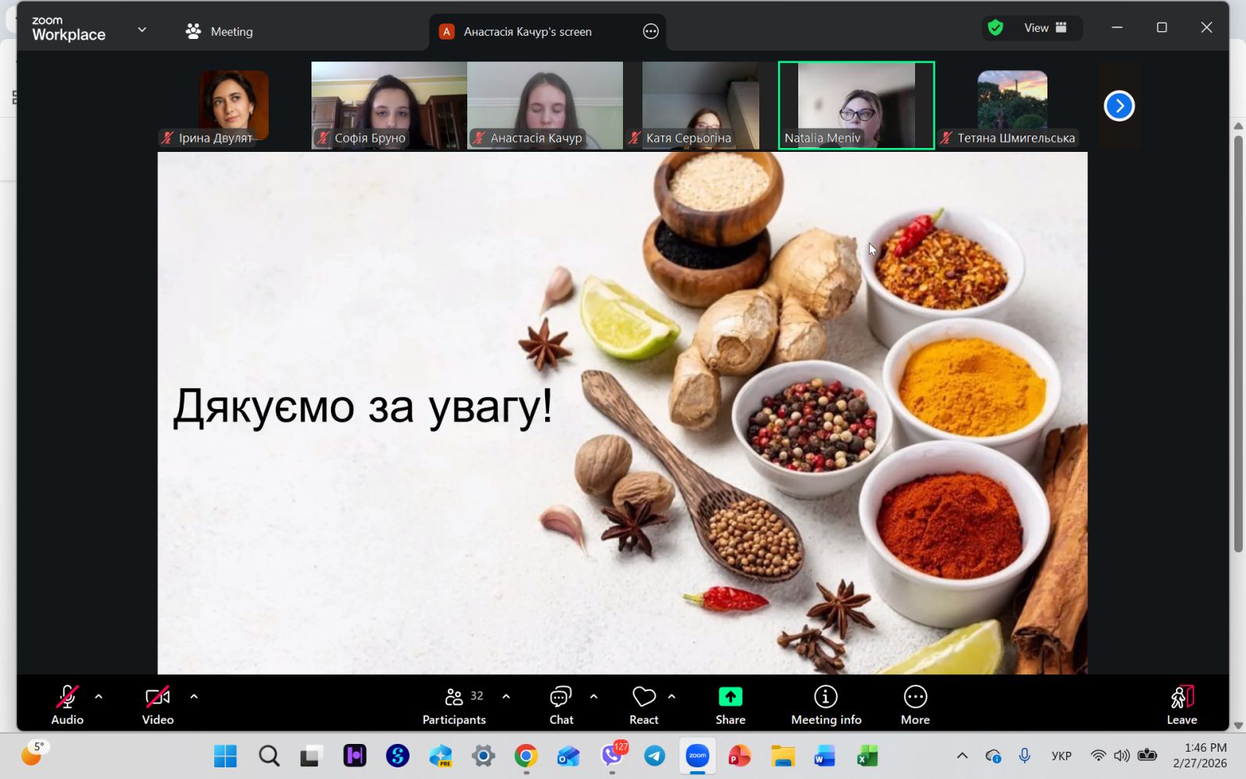The image size is (1246, 779).
Task: Switch to the Meeting tab
Action: point(220,32)
